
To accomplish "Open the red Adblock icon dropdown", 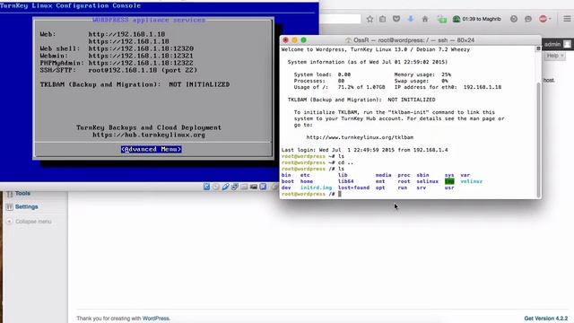I will coord(545,19).
